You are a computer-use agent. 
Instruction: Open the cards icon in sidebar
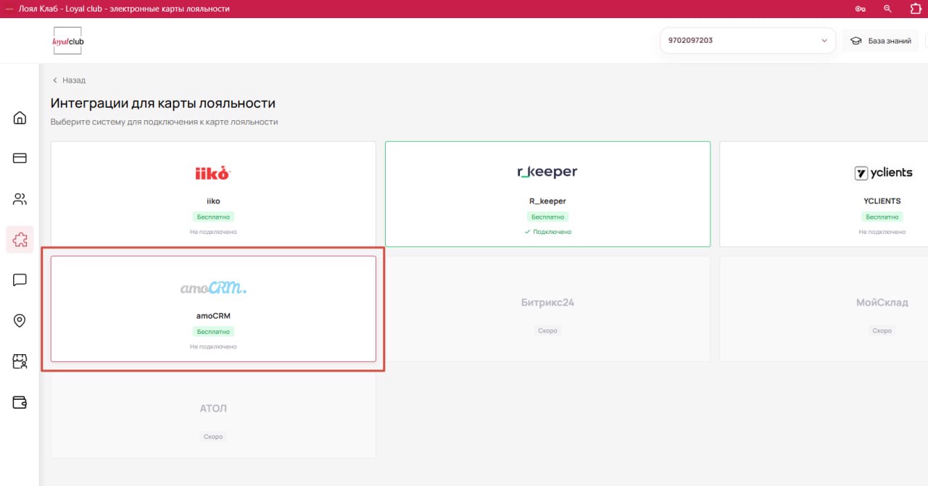pos(20,158)
